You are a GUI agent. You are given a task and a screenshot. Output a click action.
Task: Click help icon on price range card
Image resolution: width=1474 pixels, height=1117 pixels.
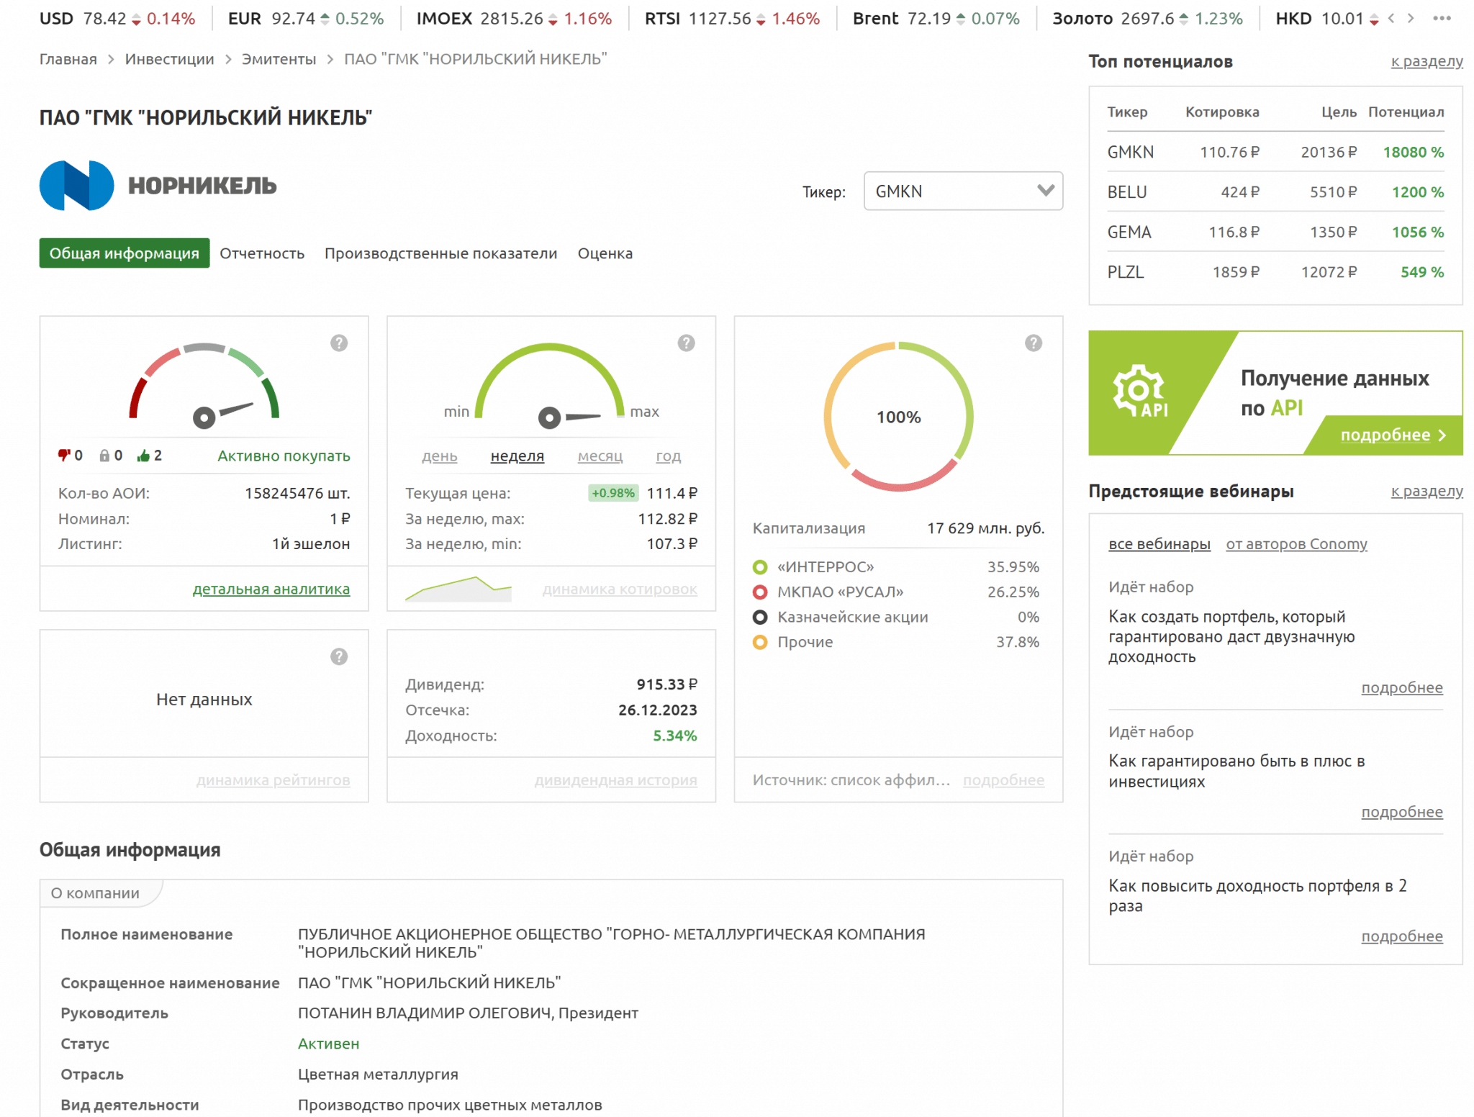click(x=686, y=343)
